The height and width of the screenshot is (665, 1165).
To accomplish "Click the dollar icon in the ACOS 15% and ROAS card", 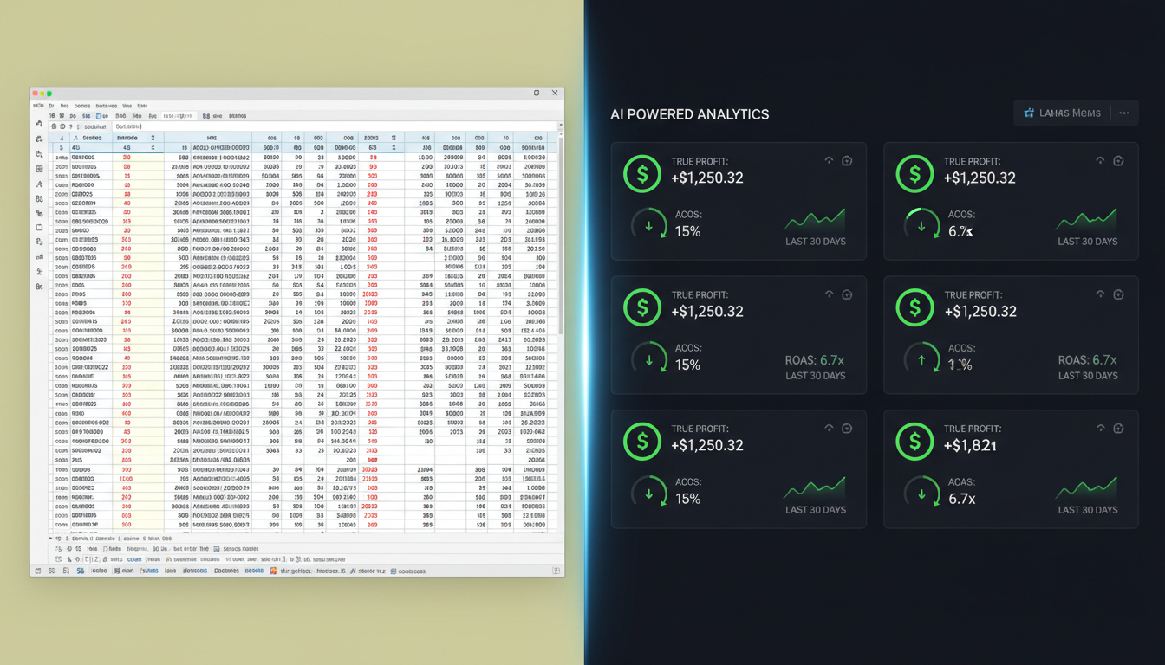I will click(642, 307).
